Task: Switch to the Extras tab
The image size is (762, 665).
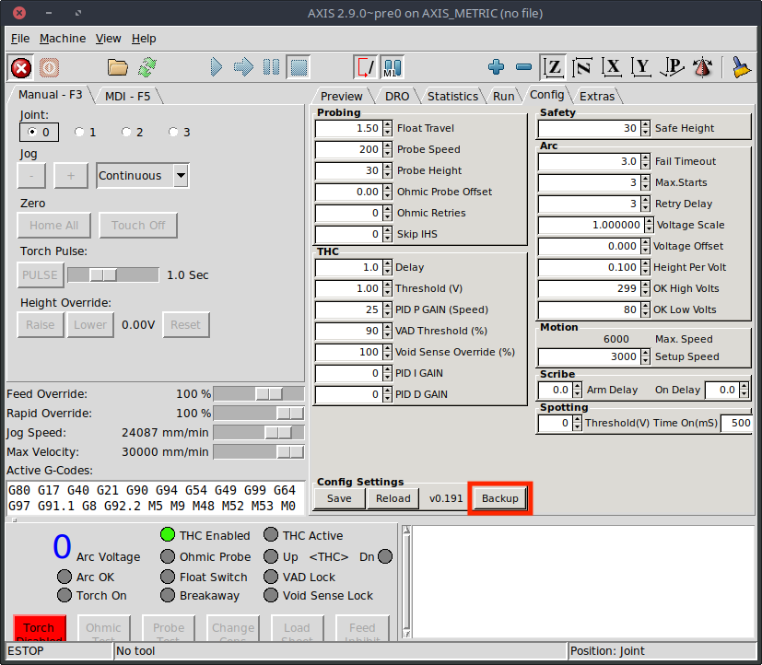Action: click(x=597, y=96)
